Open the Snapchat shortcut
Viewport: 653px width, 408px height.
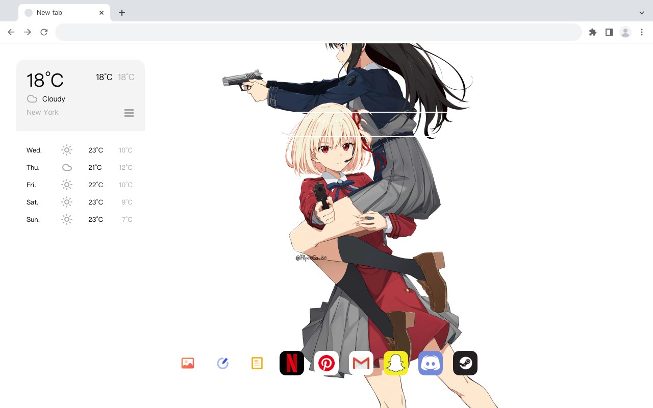[x=396, y=363]
